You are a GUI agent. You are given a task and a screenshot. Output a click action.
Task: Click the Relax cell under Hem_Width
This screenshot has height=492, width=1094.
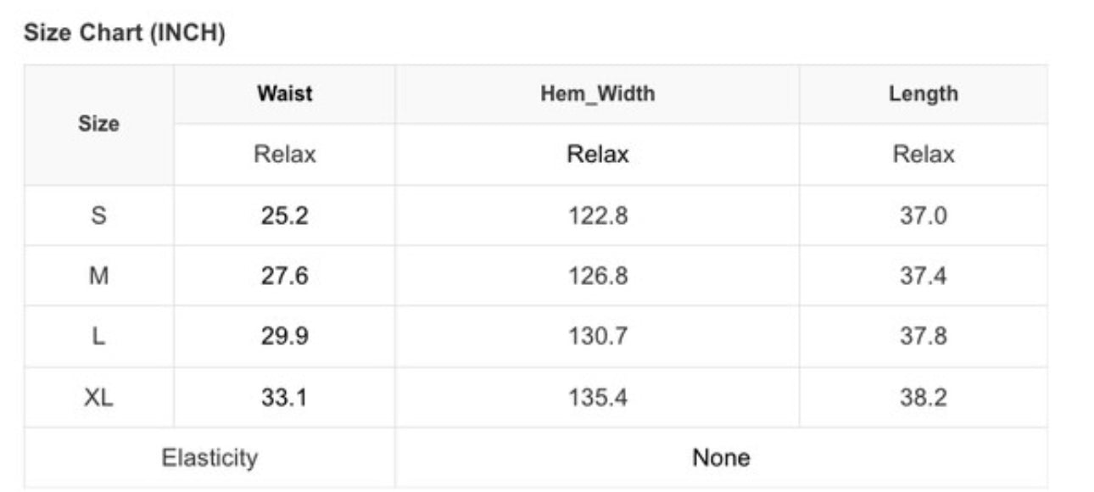click(597, 154)
